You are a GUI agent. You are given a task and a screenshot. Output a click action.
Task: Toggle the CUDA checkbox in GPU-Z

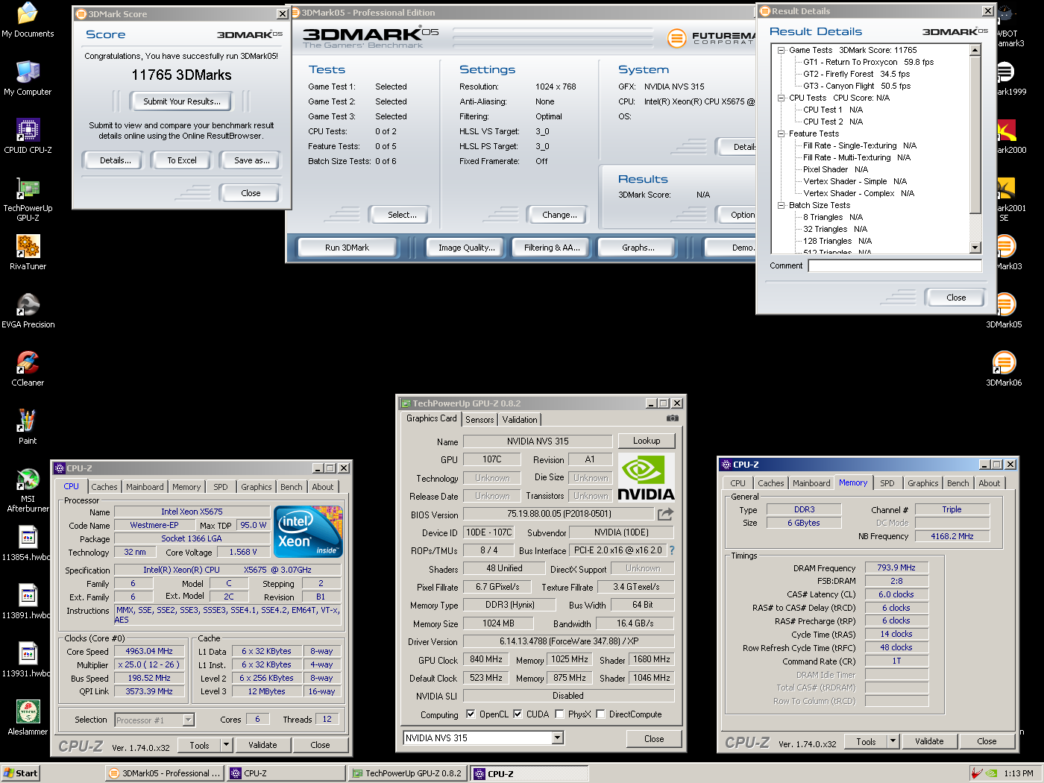pos(518,714)
